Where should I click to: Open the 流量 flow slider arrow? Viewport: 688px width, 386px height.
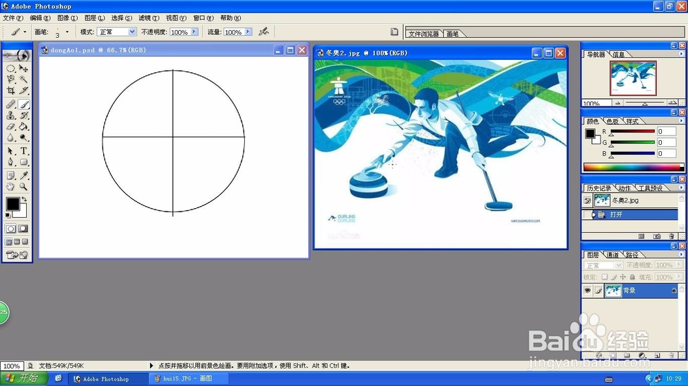[248, 32]
